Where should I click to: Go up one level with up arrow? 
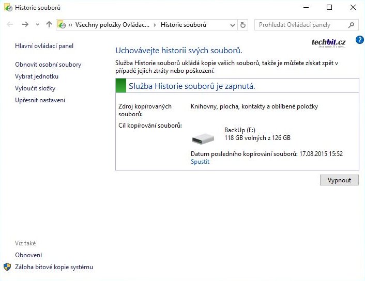49,25
